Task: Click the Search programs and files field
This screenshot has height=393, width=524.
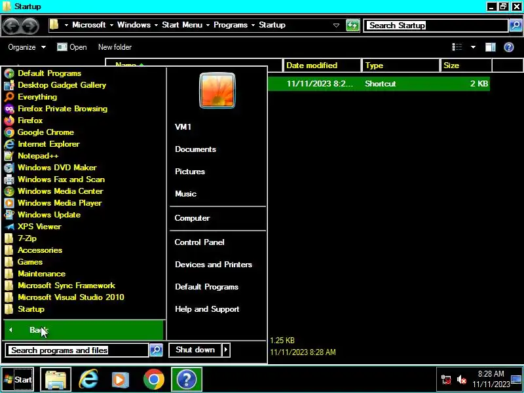Action: (x=77, y=350)
